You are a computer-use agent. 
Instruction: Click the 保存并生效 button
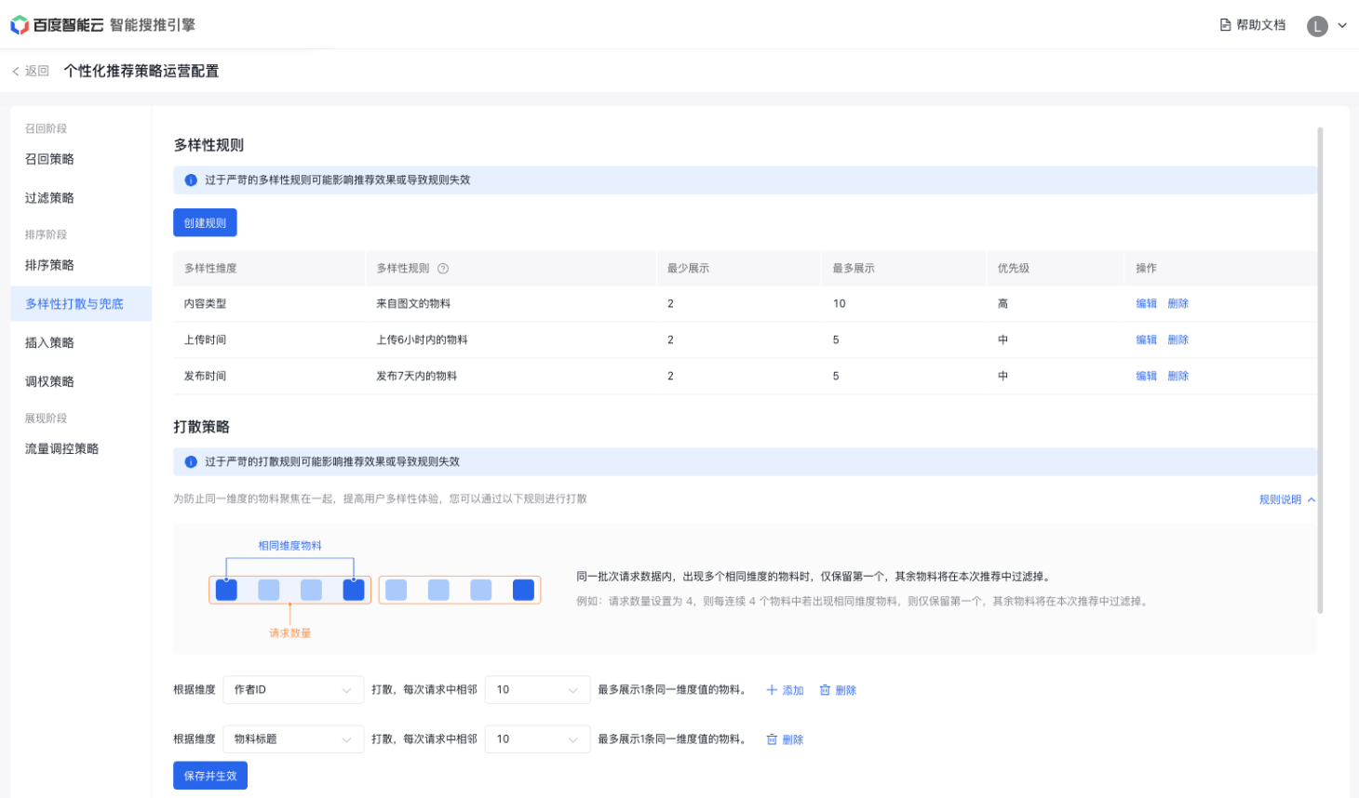tap(210, 776)
